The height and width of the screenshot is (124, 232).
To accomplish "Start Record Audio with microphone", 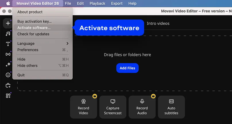I will [x=142, y=107].
